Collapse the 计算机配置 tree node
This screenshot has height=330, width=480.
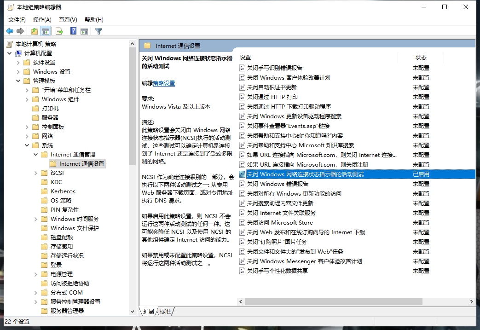10,53
